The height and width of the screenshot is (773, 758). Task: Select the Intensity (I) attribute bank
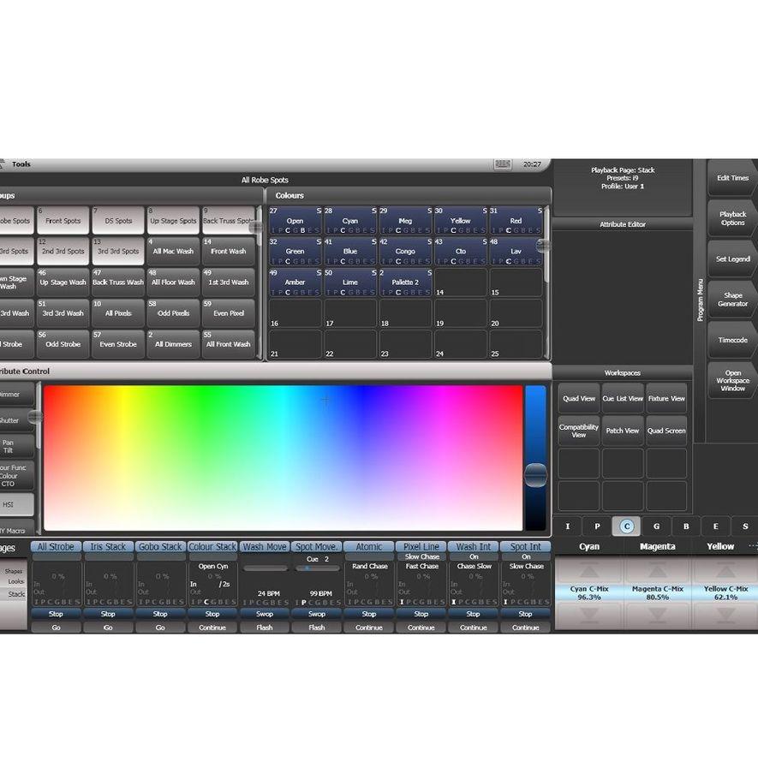(568, 526)
